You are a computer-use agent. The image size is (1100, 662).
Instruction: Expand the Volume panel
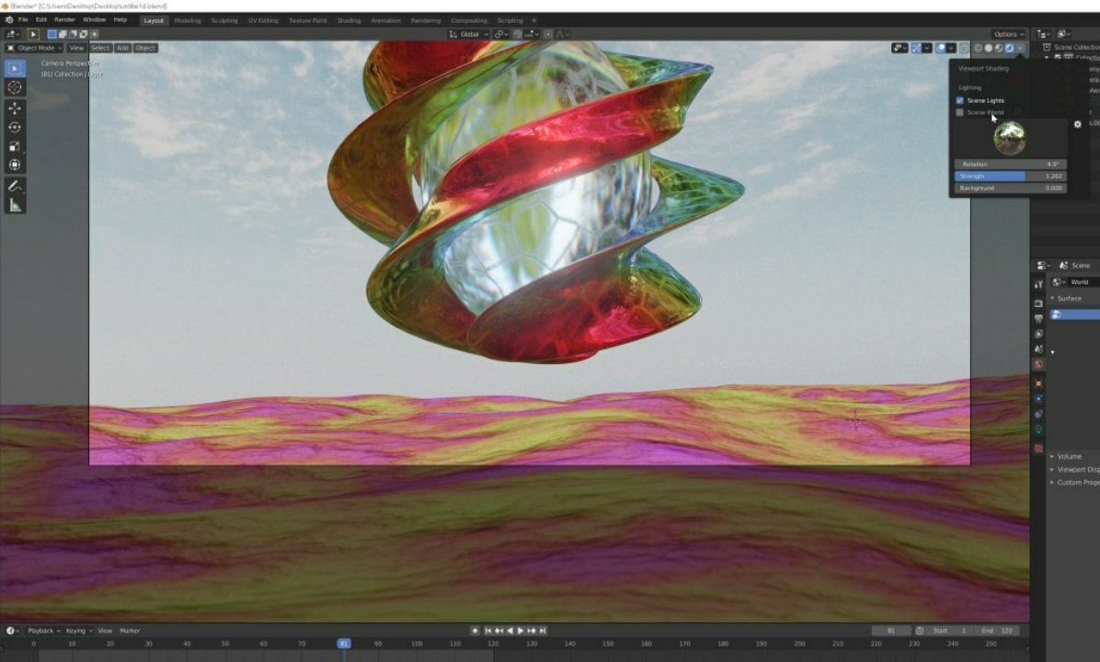1067,456
